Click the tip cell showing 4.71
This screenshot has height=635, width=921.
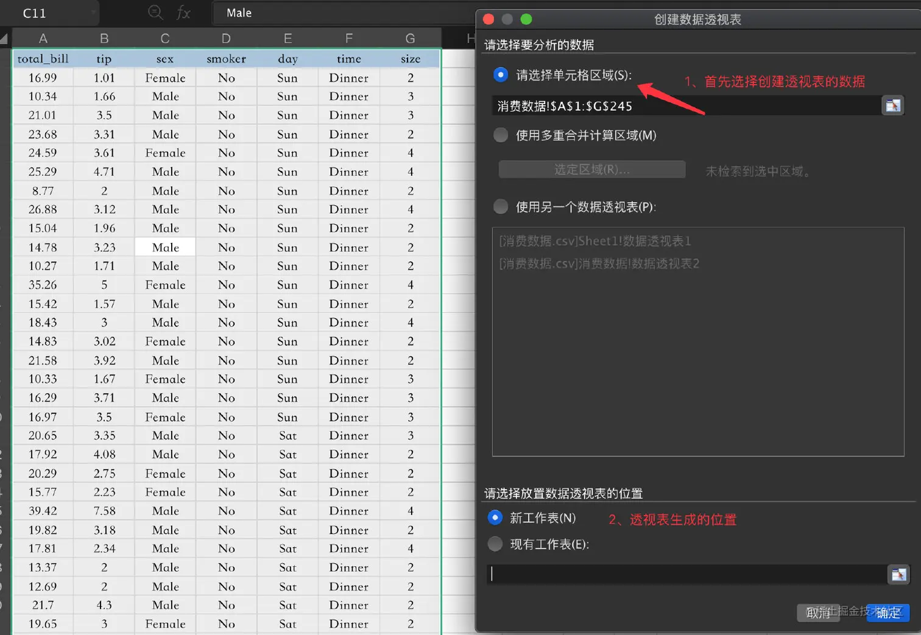(104, 172)
